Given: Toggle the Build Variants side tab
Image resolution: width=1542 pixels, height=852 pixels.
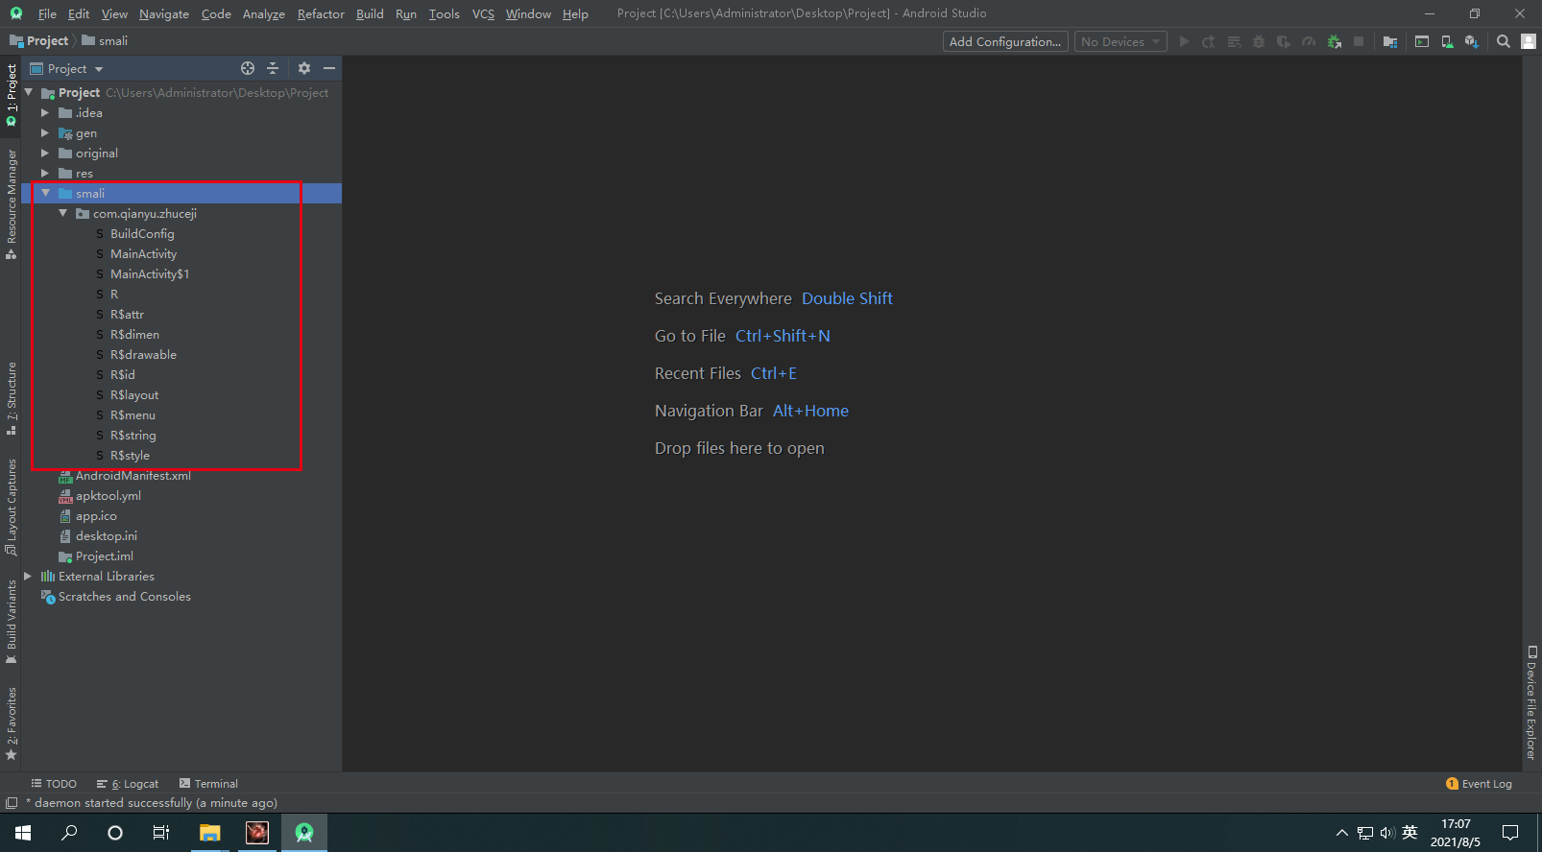Looking at the screenshot, I should coord(12,623).
